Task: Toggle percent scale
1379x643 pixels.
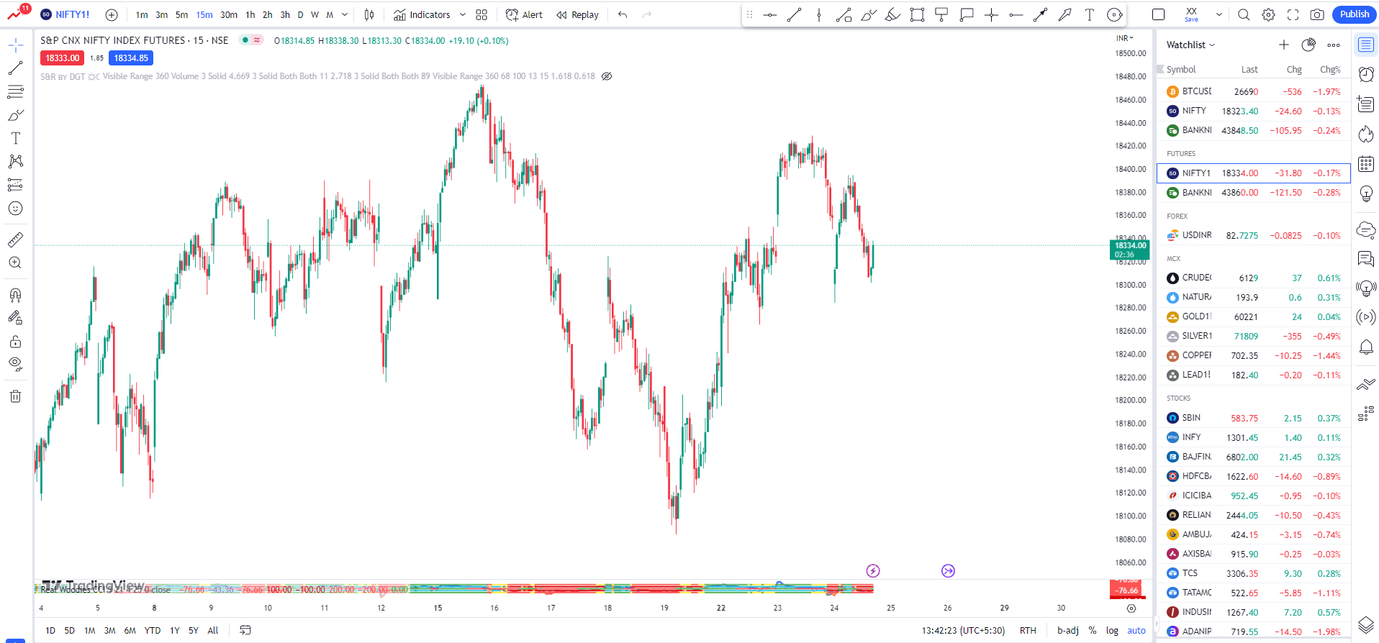Action: pos(1093,631)
